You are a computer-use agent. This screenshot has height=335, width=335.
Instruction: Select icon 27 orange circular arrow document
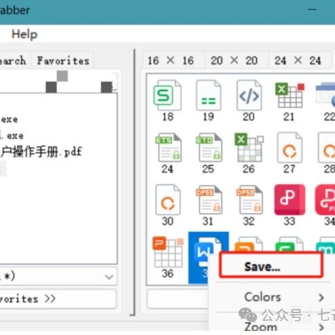pyautogui.click(x=290, y=147)
